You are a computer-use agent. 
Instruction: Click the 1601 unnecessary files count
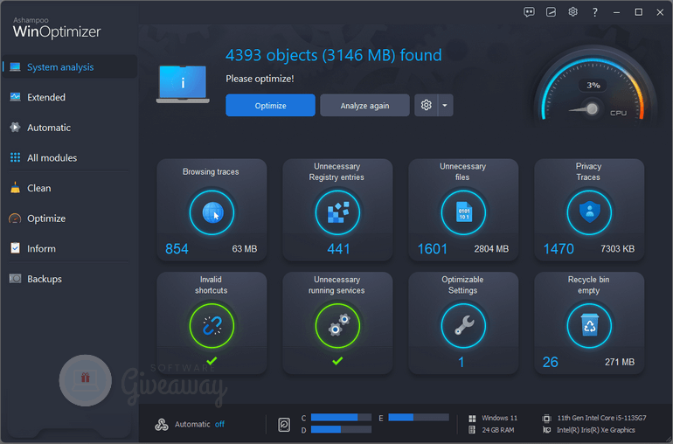[x=433, y=249]
